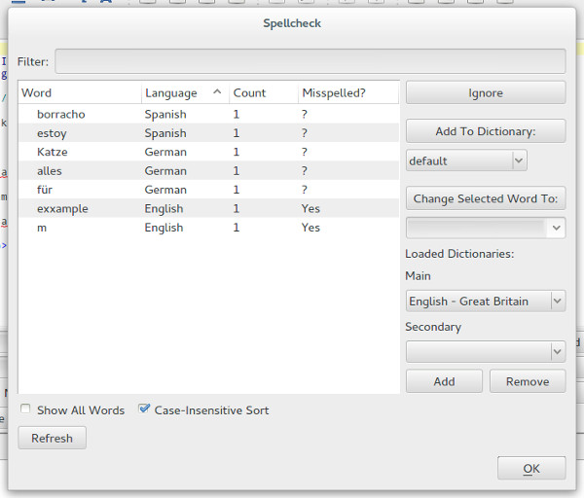Screen dimensions: 584x498
Task: Confirm with the OK button
Action: (x=530, y=469)
